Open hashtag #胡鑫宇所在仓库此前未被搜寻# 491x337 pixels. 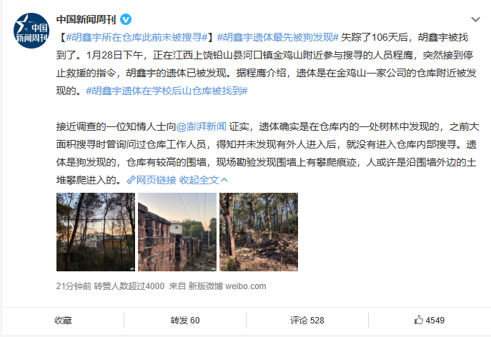pos(137,37)
